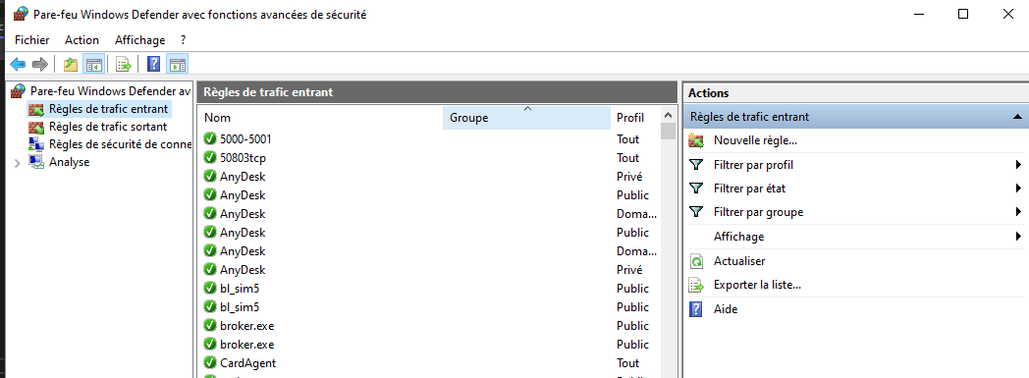Viewport: 1029px width, 378px height.
Task: Expand the Analyse tree node
Action: [17, 163]
